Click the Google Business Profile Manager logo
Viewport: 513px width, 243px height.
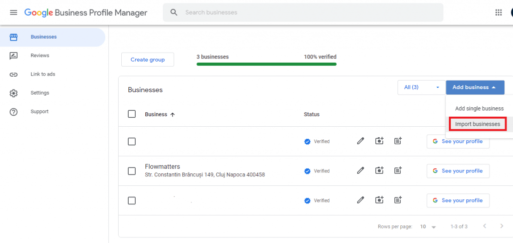click(x=86, y=13)
